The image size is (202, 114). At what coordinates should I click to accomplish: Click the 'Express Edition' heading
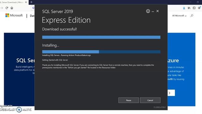coord(66,20)
